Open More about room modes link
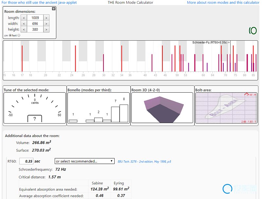This screenshot has width=262, height=199. (x=223, y=3)
